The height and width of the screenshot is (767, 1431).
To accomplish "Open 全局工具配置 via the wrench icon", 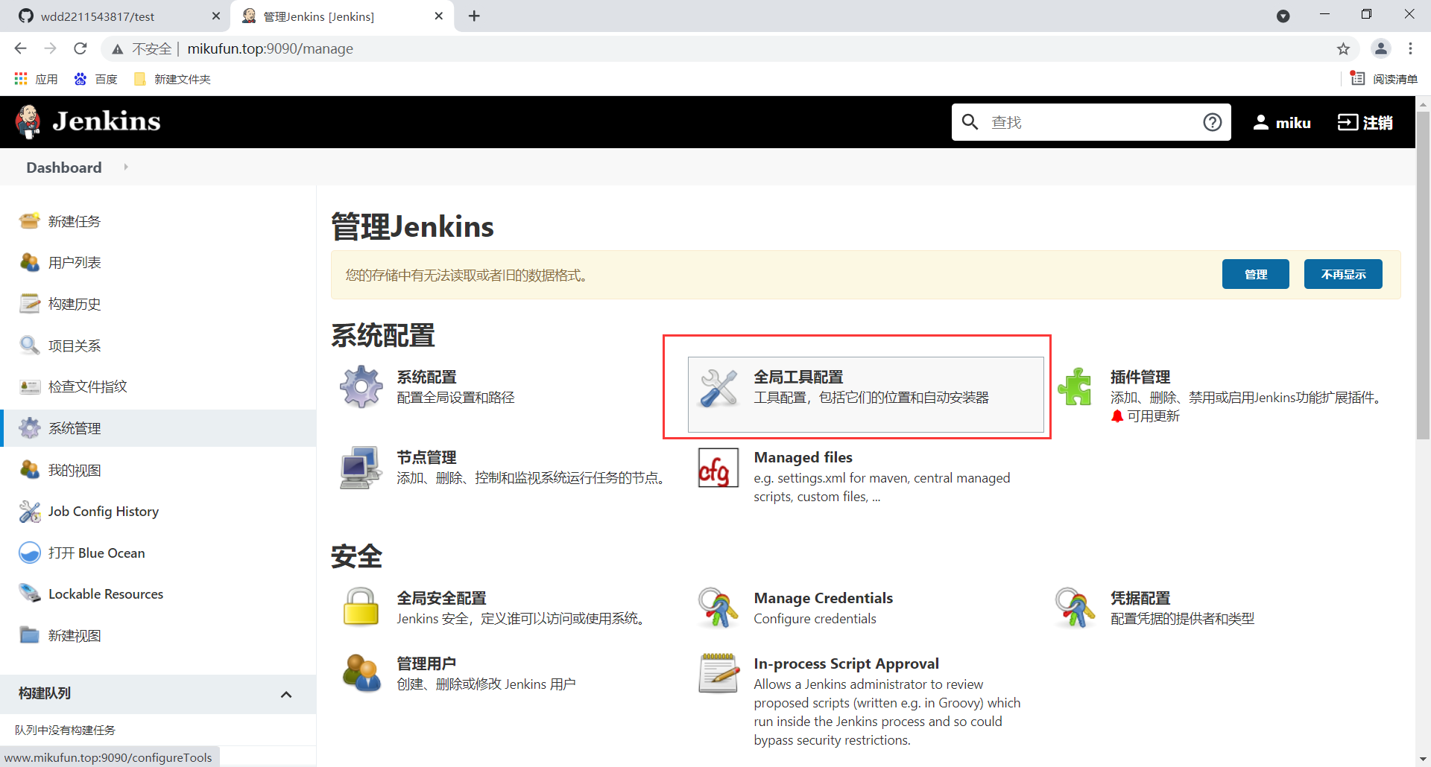I will click(718, 386).
